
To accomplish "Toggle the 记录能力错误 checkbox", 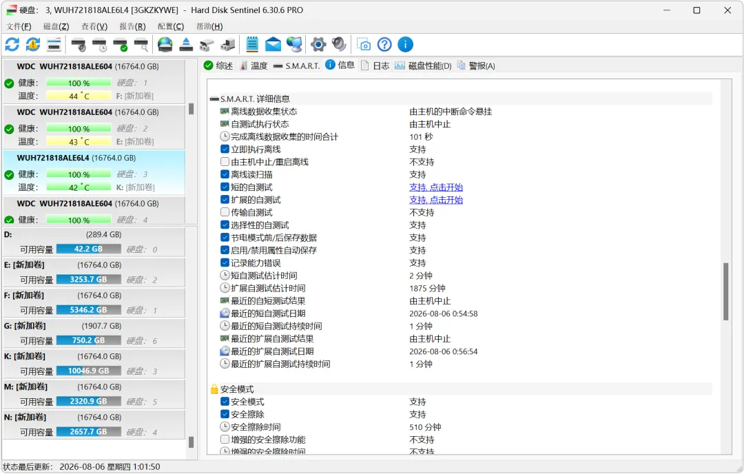I will [x=225, y=262].
